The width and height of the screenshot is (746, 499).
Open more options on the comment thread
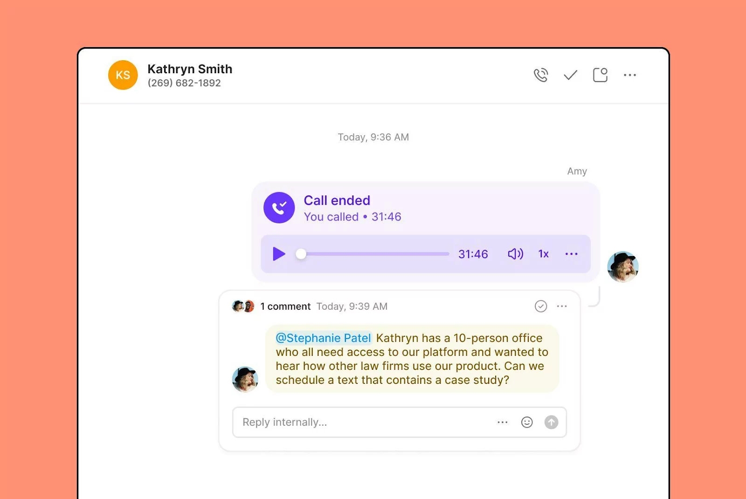tap(562, 306)
